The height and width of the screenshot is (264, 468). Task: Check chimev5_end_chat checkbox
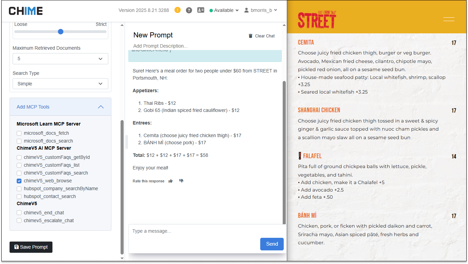pos(19,213)
